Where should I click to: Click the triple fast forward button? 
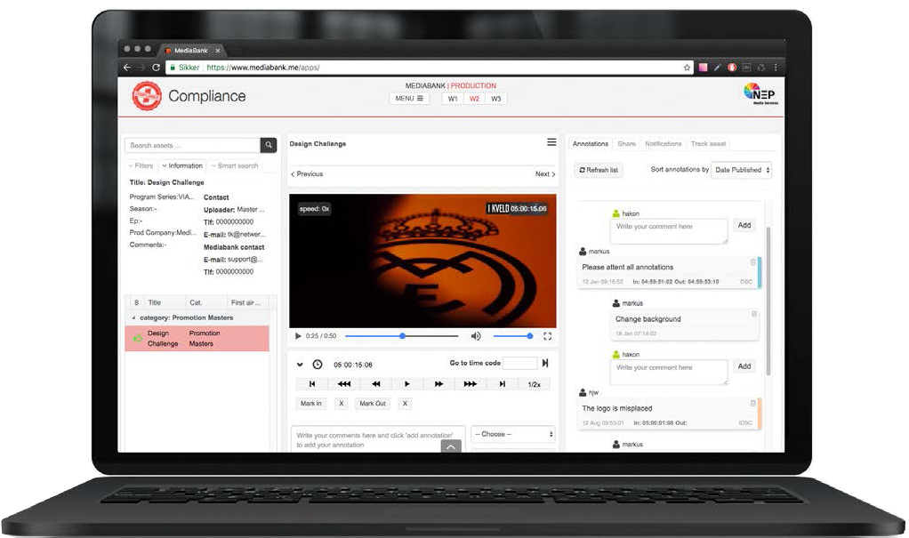click(x=471, y=384)
